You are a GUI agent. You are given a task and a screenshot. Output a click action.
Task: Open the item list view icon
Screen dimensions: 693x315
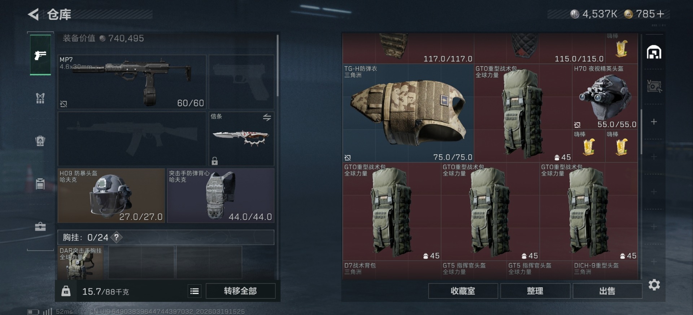pos(195,291)
